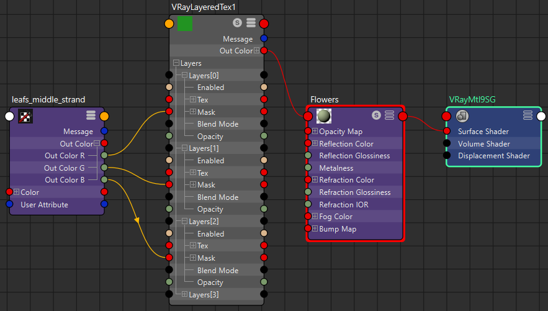The height and width of the screenshot is (311, 548).
Task: Click the Volume Shader input port
Action: coord(447,143)
